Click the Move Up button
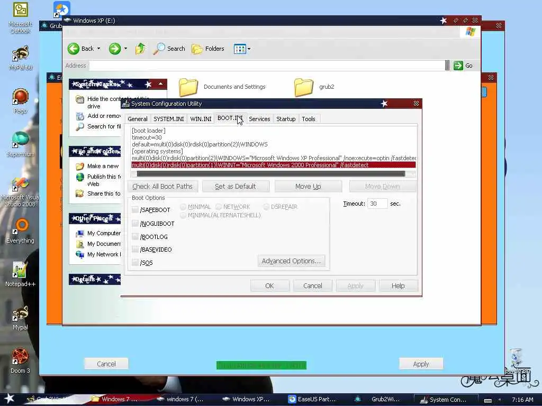Screen dimensions: 542x406 pos(308,187)
